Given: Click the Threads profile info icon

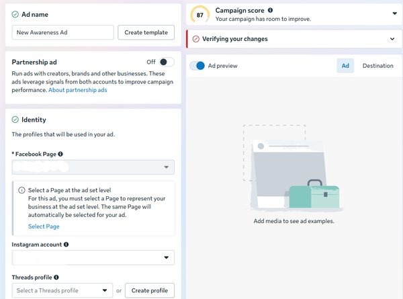Looking at the screenshot, I should (56, 277).
